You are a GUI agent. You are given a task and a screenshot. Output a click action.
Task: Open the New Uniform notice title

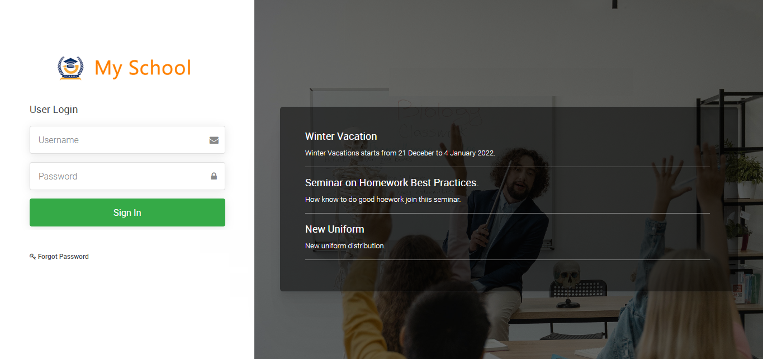(x=334, y=229)
